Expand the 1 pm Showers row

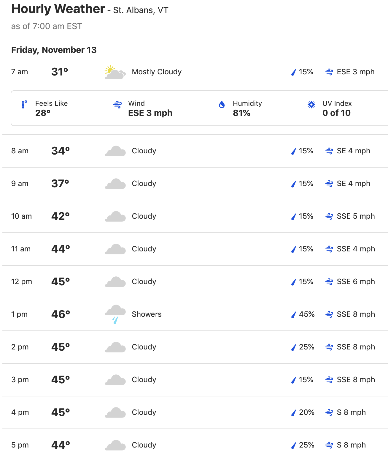click(x=195, y=314)
